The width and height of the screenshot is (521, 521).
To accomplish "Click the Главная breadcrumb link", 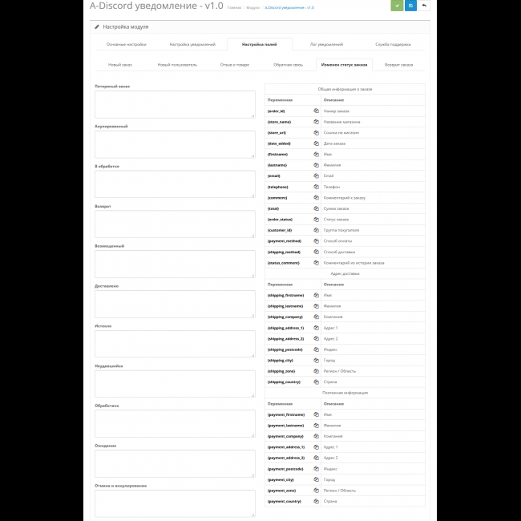I will pyautogui.click(x=234, y=7).
